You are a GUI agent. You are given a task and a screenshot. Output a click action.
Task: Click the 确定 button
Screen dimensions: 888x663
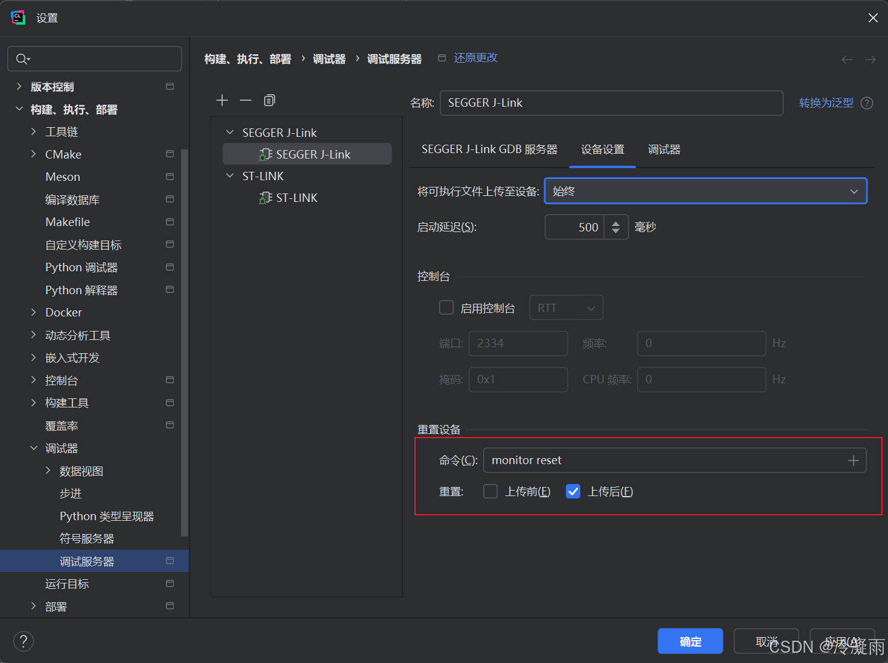[690, 641]
